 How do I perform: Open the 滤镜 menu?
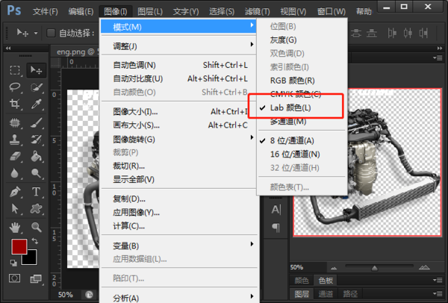click(258, 12)
